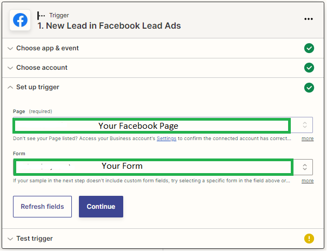Click the Page (required) label
The image size is (327, 251).
[x=32, y=111]
